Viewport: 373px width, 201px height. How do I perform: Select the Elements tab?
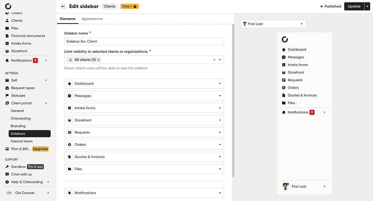coord(68,19)
